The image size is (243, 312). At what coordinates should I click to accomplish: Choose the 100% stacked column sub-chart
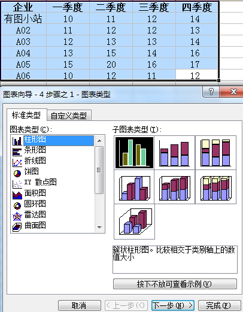(215, 153)
